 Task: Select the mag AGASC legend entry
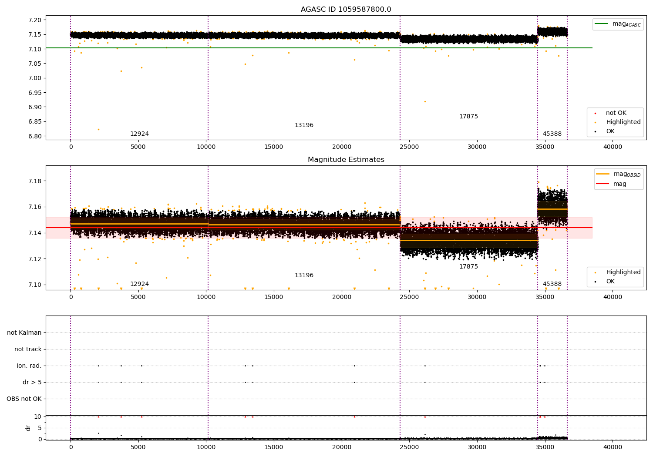[618, 24]
